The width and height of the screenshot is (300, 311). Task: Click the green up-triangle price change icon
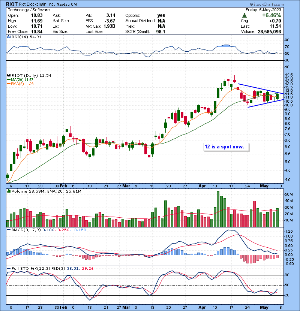click(x=244, y=15)
